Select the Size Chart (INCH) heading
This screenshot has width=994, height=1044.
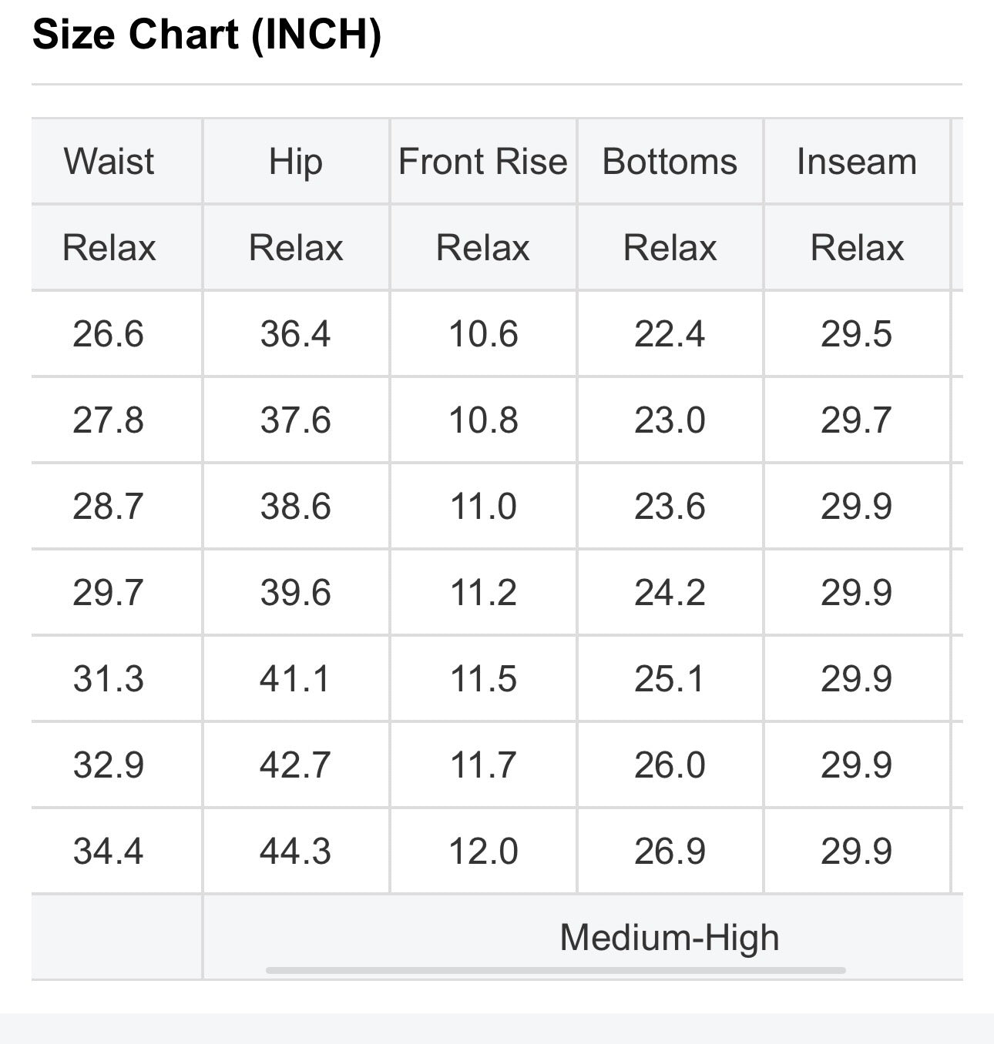coord(207,35)
